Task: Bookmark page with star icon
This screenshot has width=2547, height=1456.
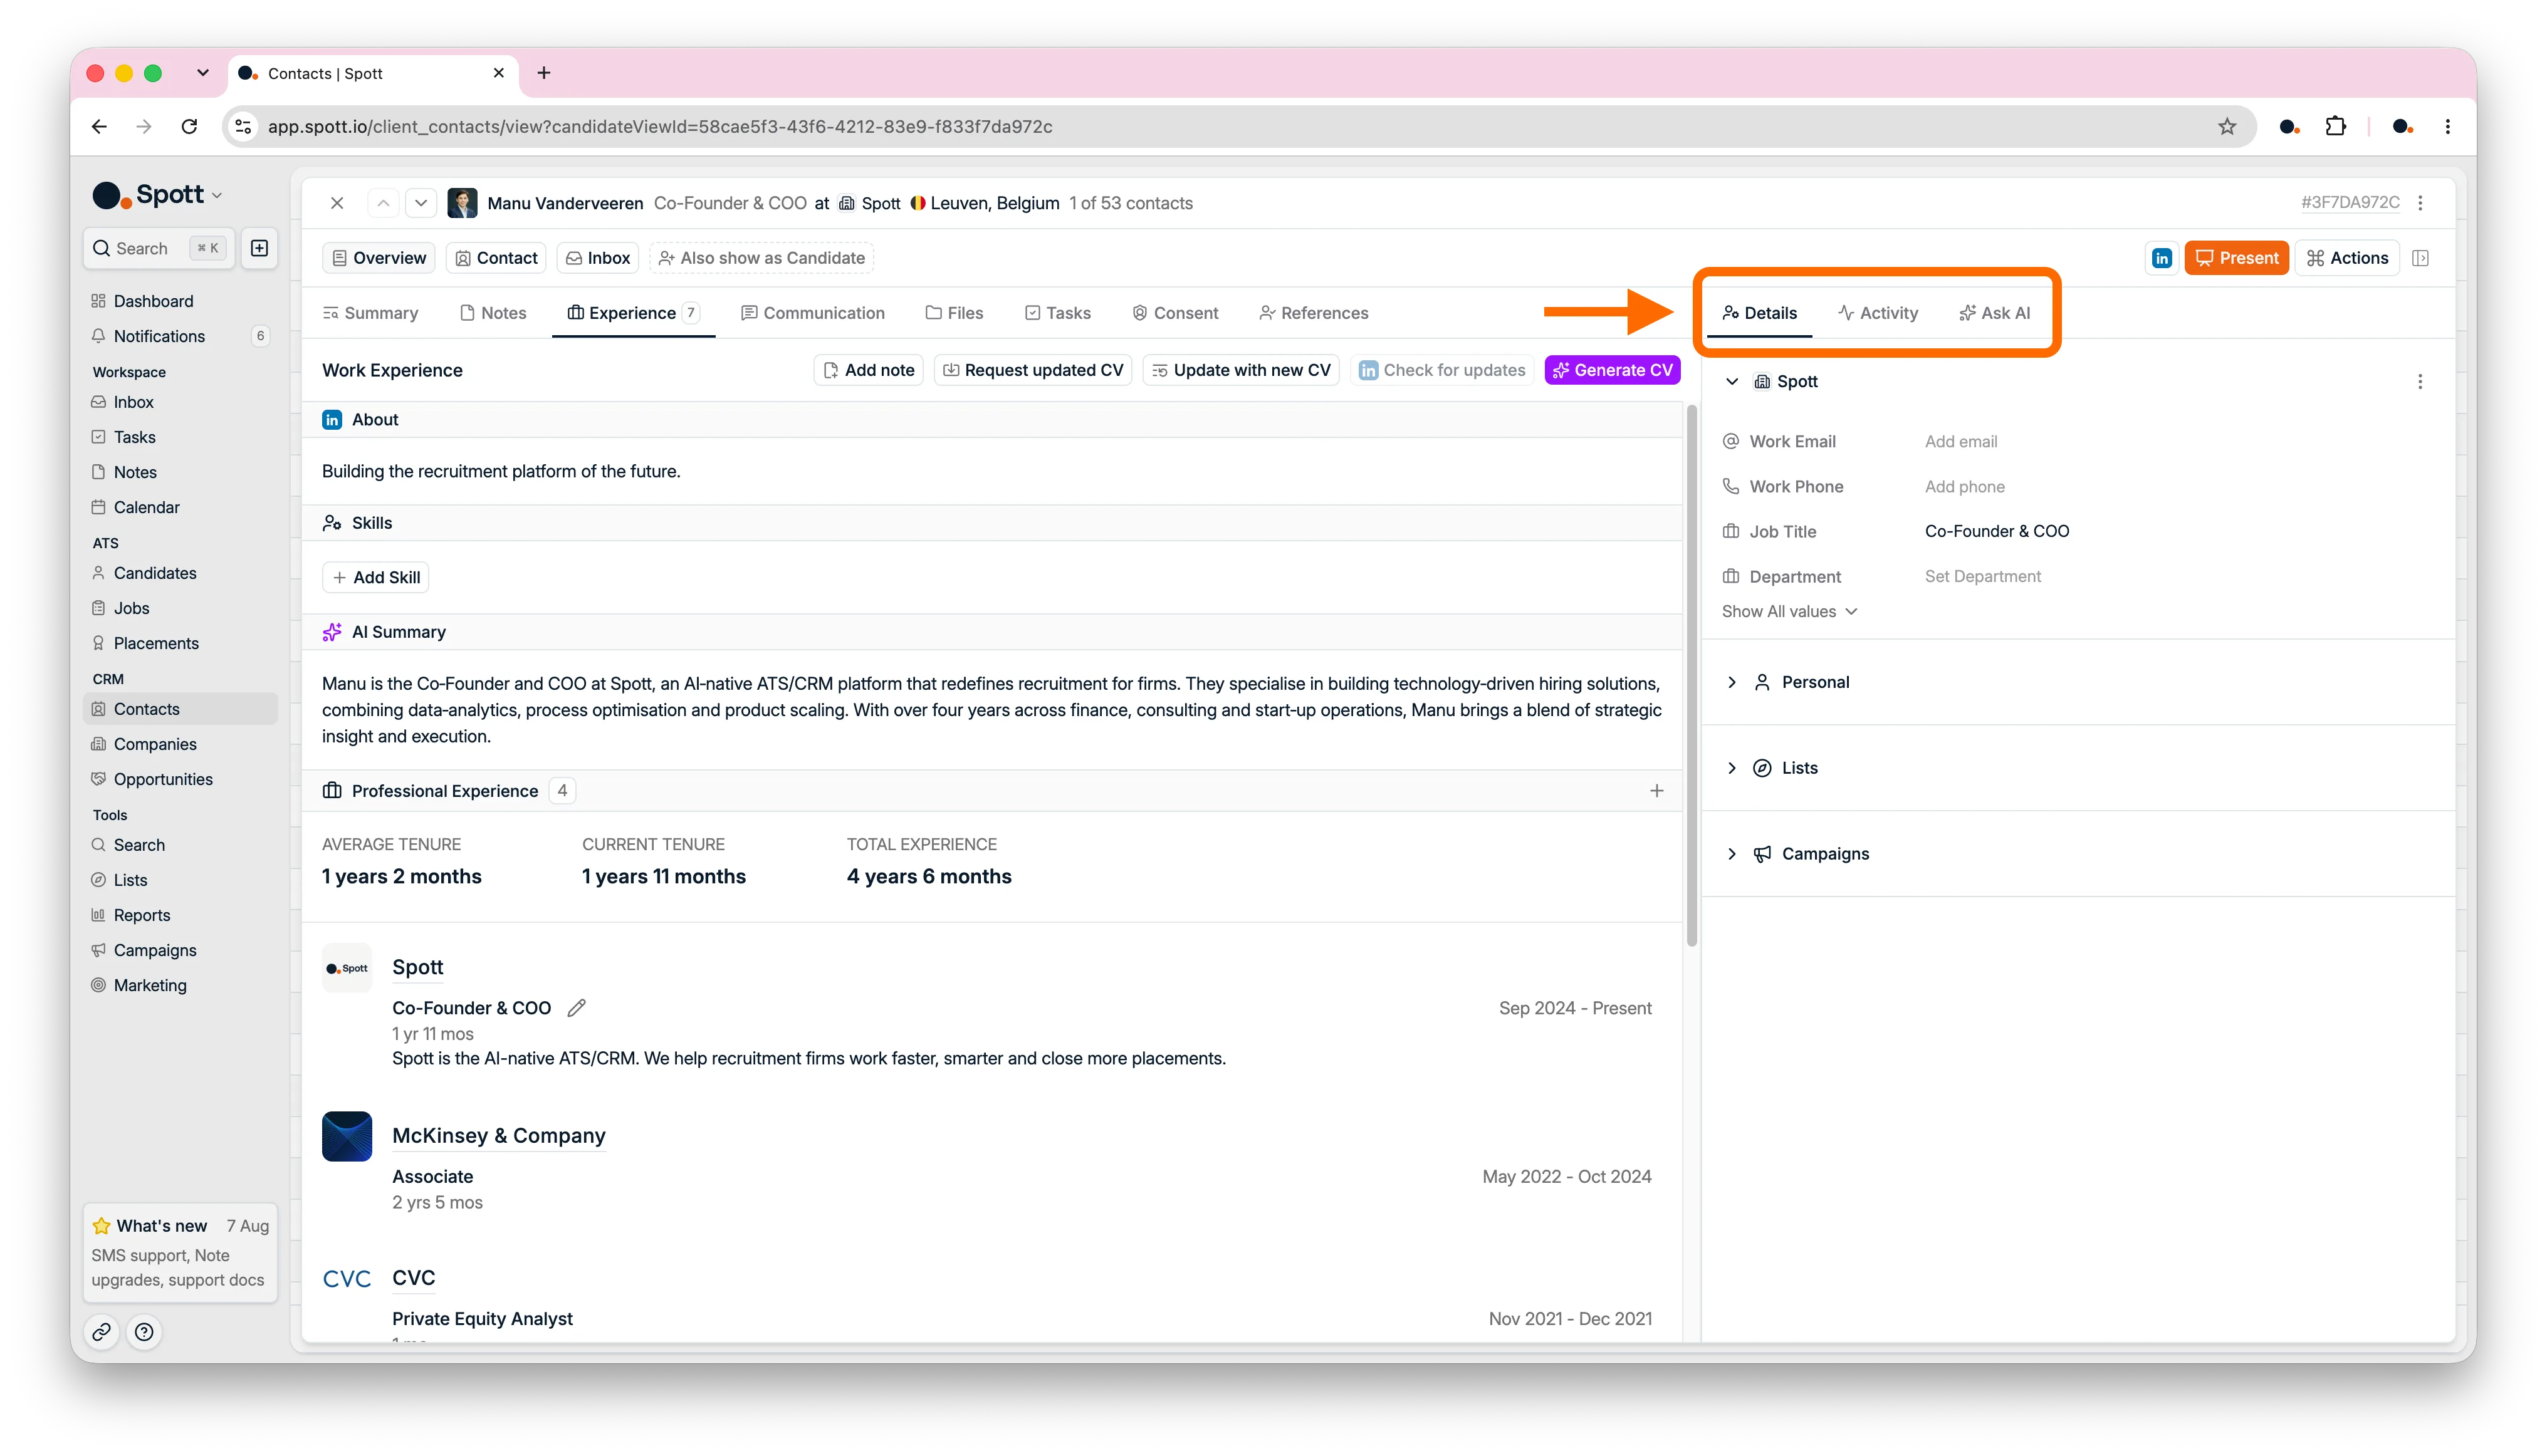Action: [2227, 126]
